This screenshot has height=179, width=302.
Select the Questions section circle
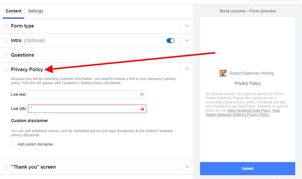[5, 55]
